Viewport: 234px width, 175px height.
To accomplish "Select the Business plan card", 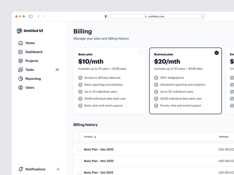I will pos(186,81).
